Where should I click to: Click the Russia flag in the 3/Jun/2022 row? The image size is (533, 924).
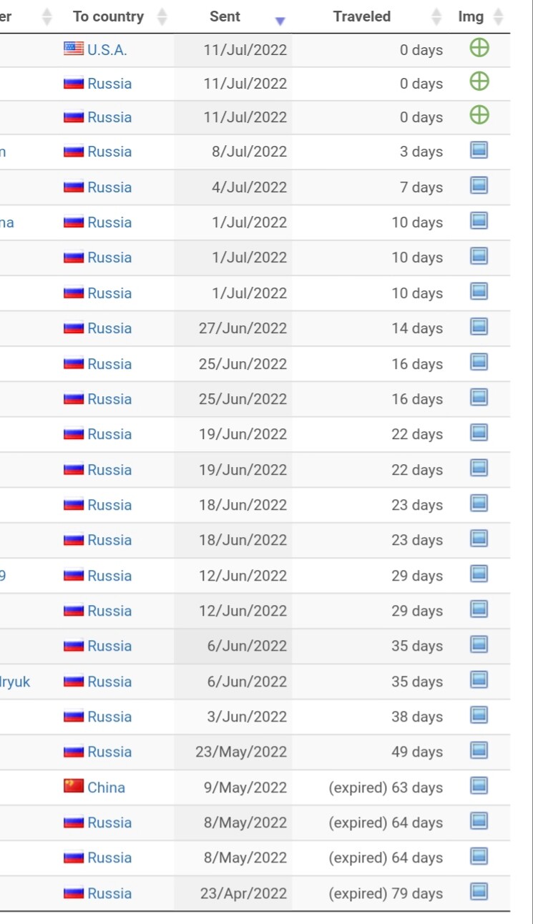[74, 716]
